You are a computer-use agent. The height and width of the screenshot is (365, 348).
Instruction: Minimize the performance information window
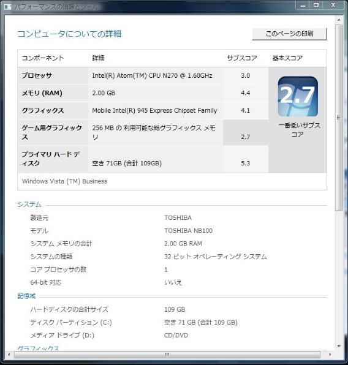point(303,5)
